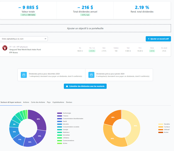The width and height of the screenshot is (174, 151).
Task: Click the plus icon in Ajouter un nouvel actif
Action: click(149, 39)
